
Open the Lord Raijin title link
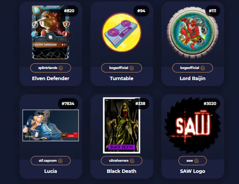click(x=193, y=78)
